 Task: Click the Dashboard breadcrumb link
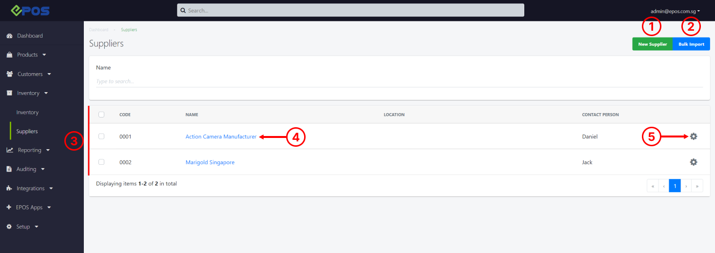pos(99,30)
